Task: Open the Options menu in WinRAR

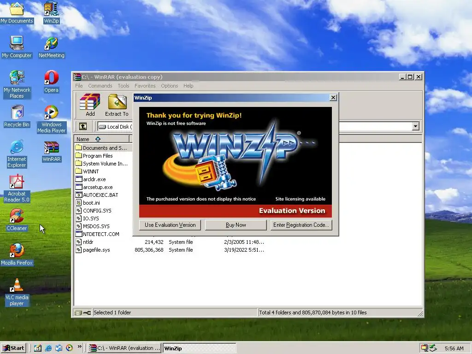Action: (x=170, y=86)
